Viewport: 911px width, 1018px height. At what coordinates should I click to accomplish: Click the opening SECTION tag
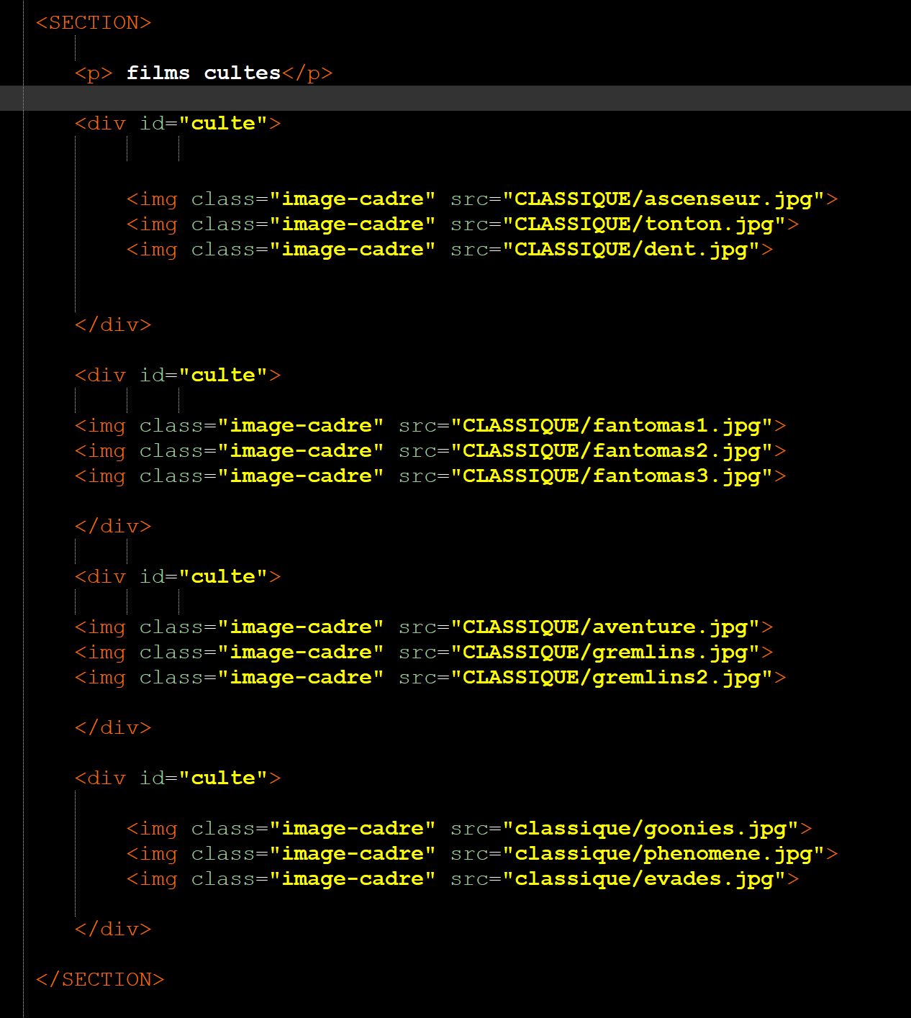[x=93, y=23]
